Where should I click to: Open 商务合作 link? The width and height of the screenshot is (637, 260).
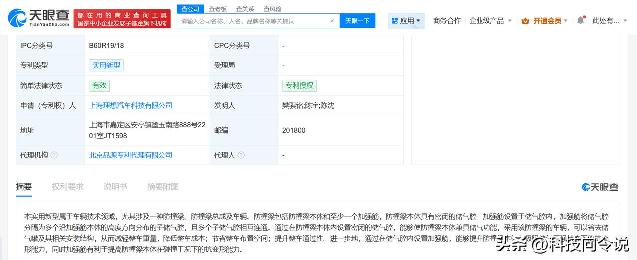coord(447,21)
